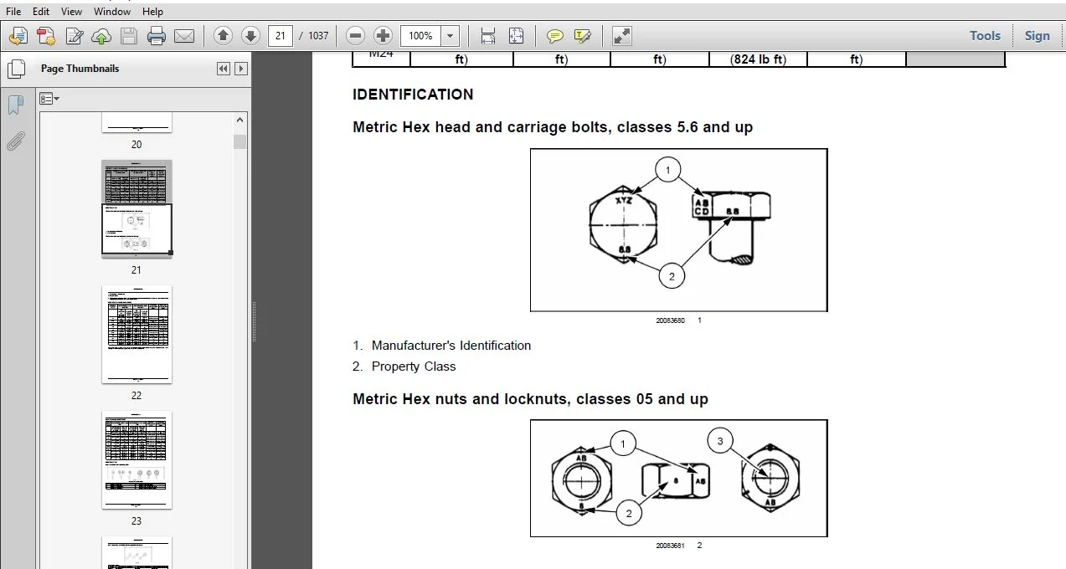The width and height of the screenshot is (1066, 569).
Task: Open the Attachments paperclip panel
Action: (x=15, y=141)
